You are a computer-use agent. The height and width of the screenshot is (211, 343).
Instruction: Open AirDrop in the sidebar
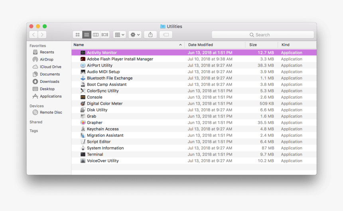pyautogui.click(x=46, y=59)
